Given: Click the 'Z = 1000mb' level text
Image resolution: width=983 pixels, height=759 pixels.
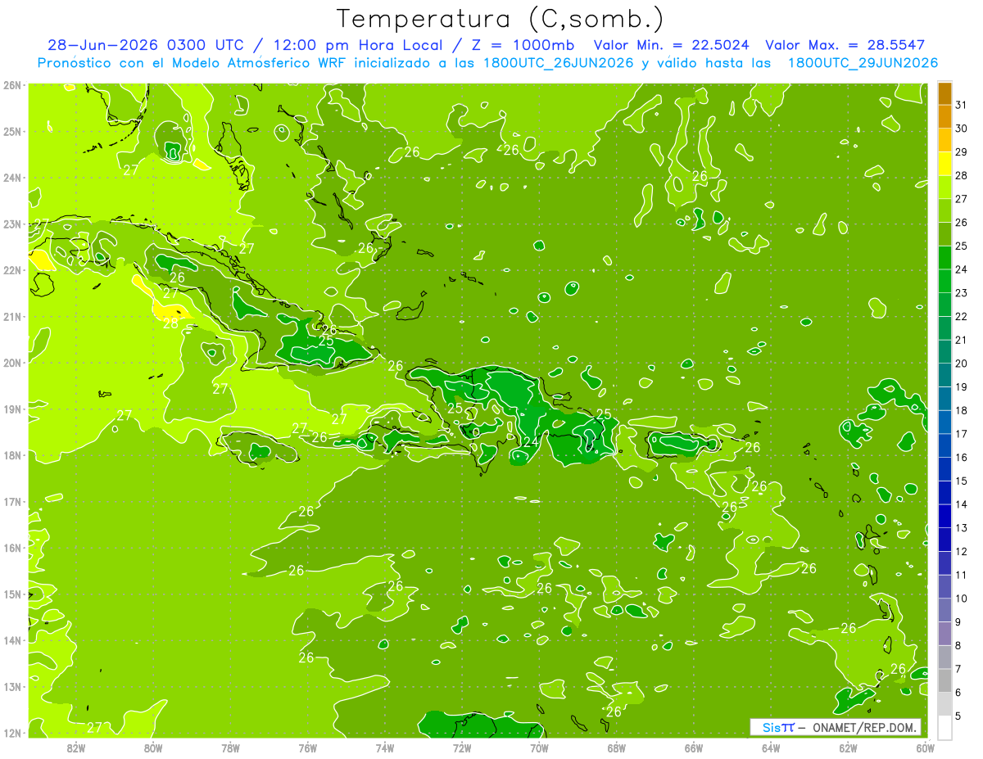Looking at the screenshot, I should [523, 45].
